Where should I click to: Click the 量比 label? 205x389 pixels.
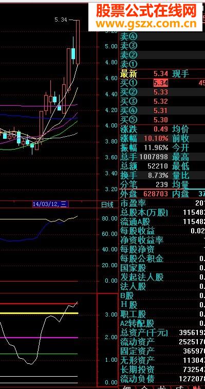(181, 175)
